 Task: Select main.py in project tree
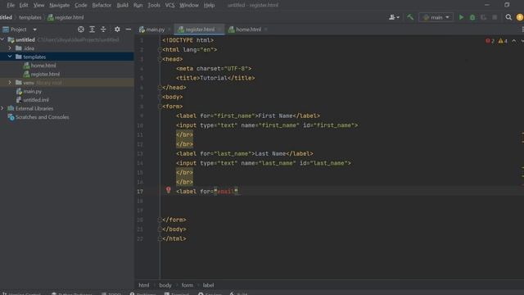(x=33, y=91)
